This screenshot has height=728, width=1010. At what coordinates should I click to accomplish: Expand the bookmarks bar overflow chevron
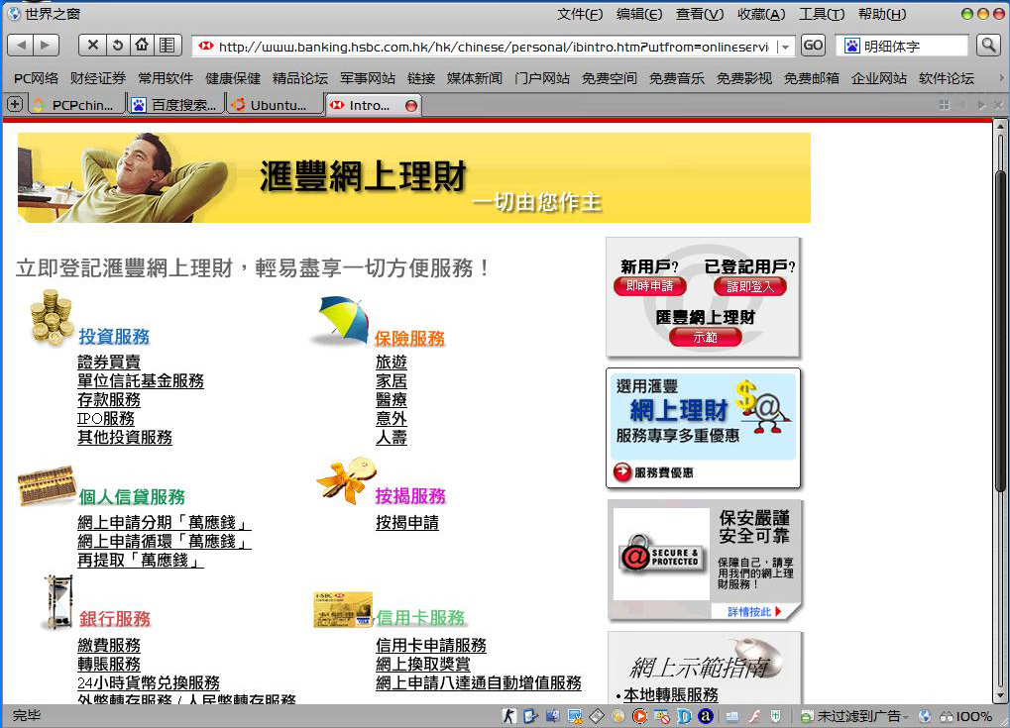pos(1001,78)
